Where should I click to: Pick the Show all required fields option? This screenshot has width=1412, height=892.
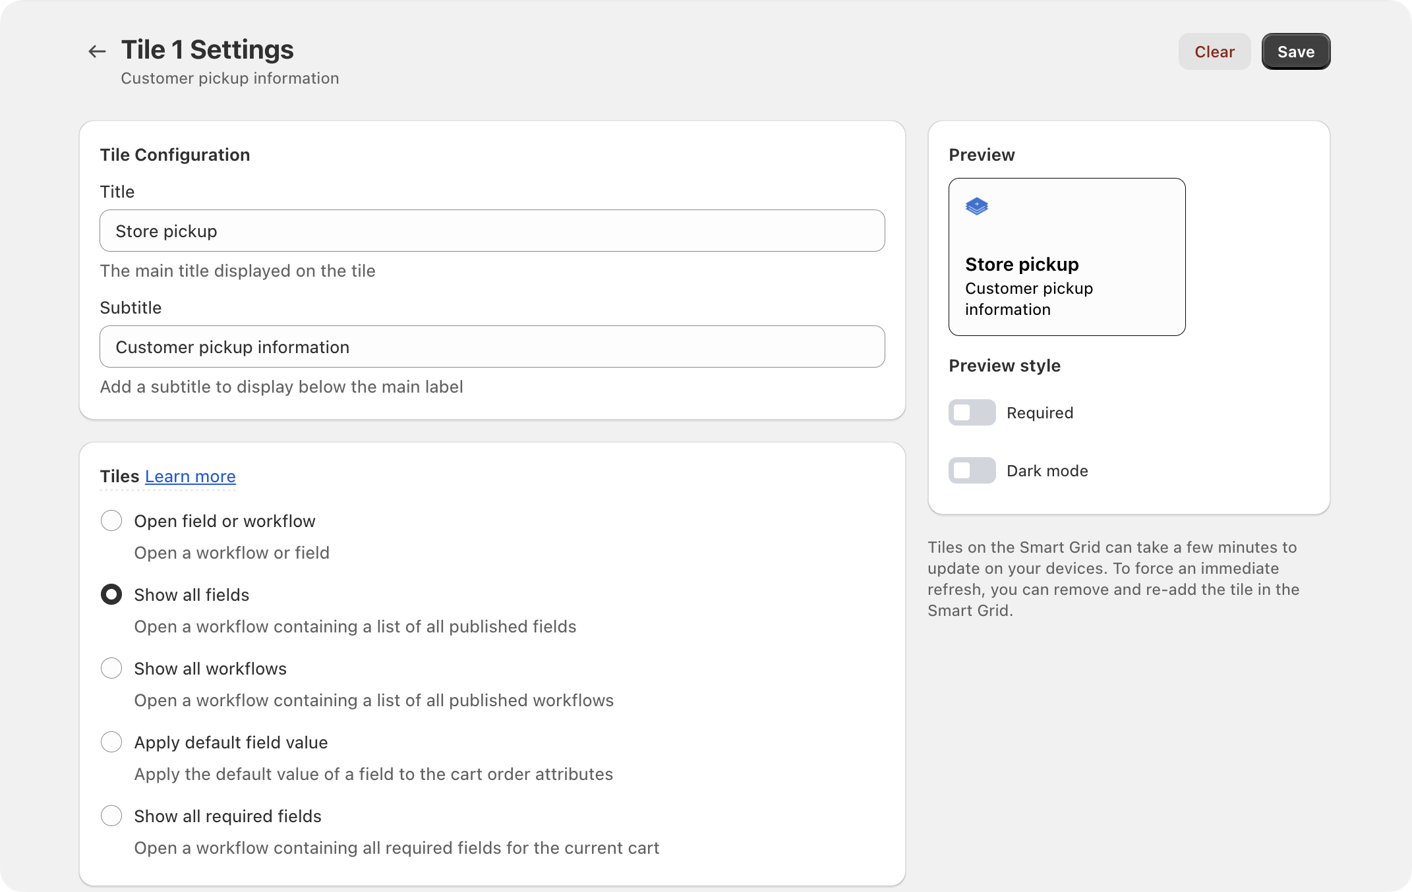(111, 816)
